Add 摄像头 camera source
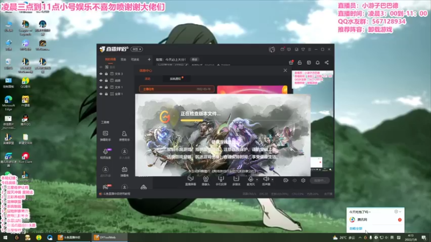Screen dimensions: 431x242 [x=206, y=181]
